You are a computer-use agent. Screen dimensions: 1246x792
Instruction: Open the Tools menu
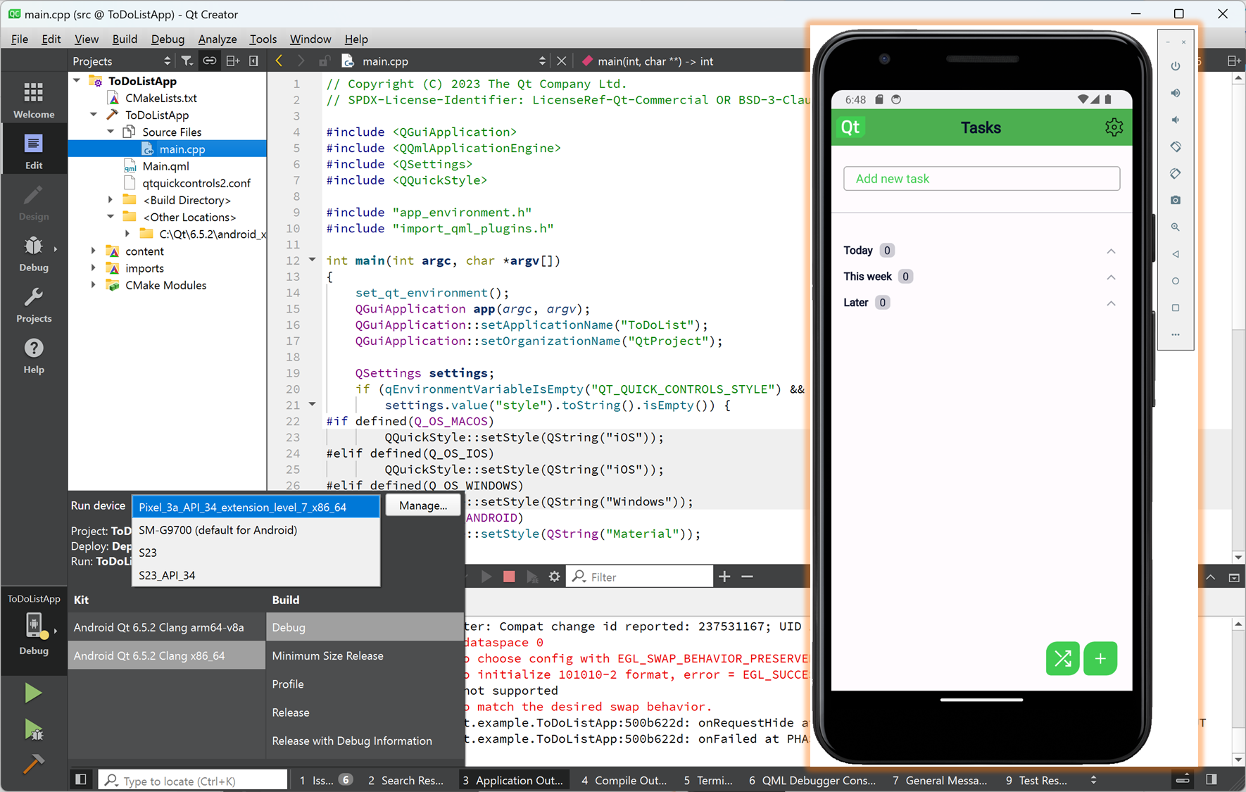coord(263,39)
